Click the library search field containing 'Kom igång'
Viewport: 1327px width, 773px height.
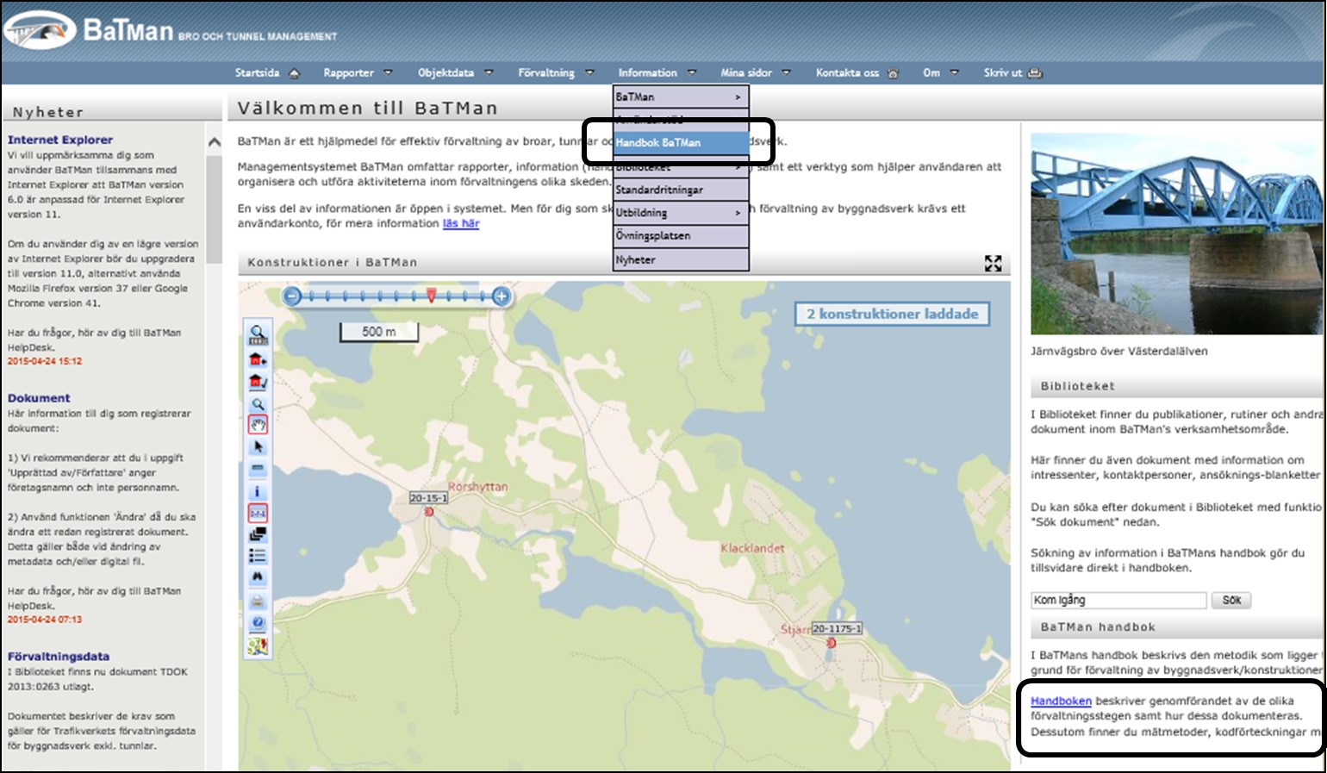(x=1118, y=601)
